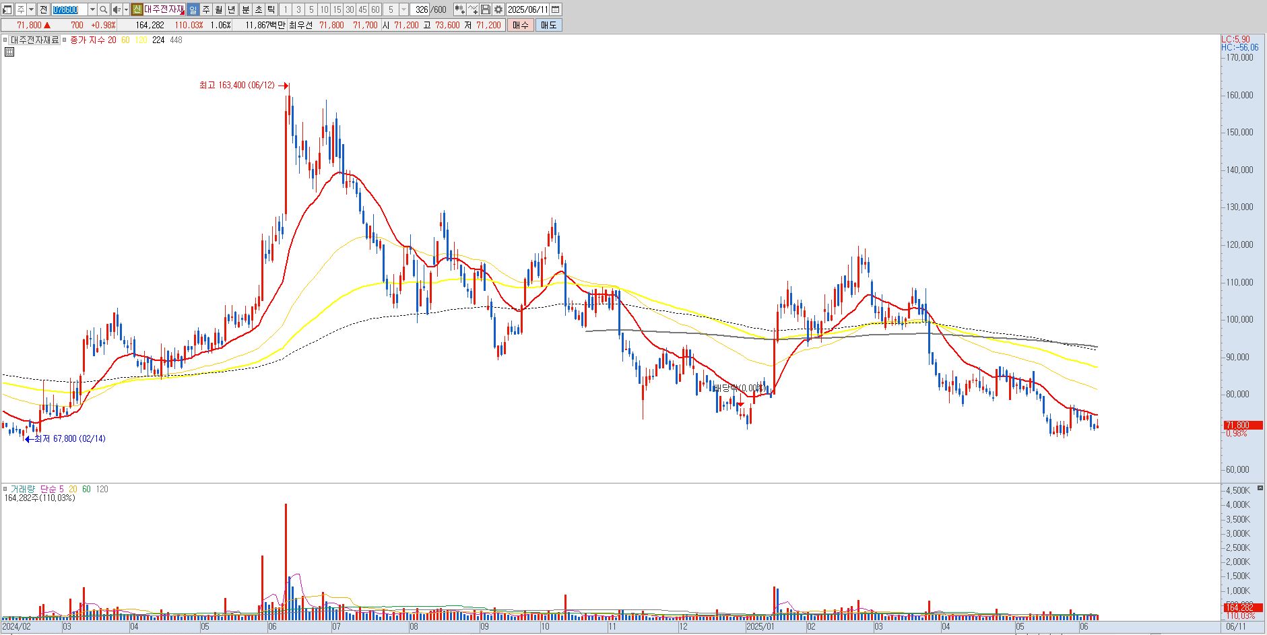The image size is (1267, 635).
Task: Click the small square before 거래량 label
Action: [x=5, y=489]
